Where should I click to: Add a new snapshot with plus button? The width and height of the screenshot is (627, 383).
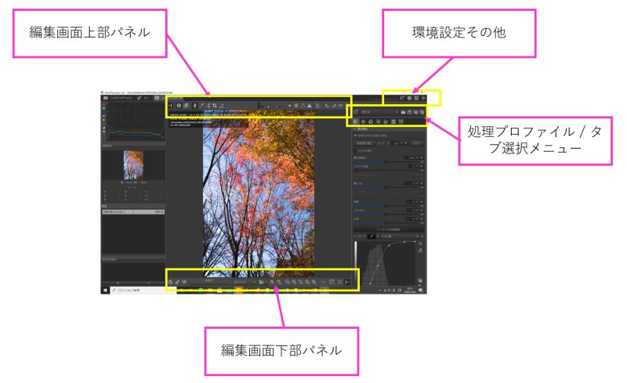coord(118,283)
